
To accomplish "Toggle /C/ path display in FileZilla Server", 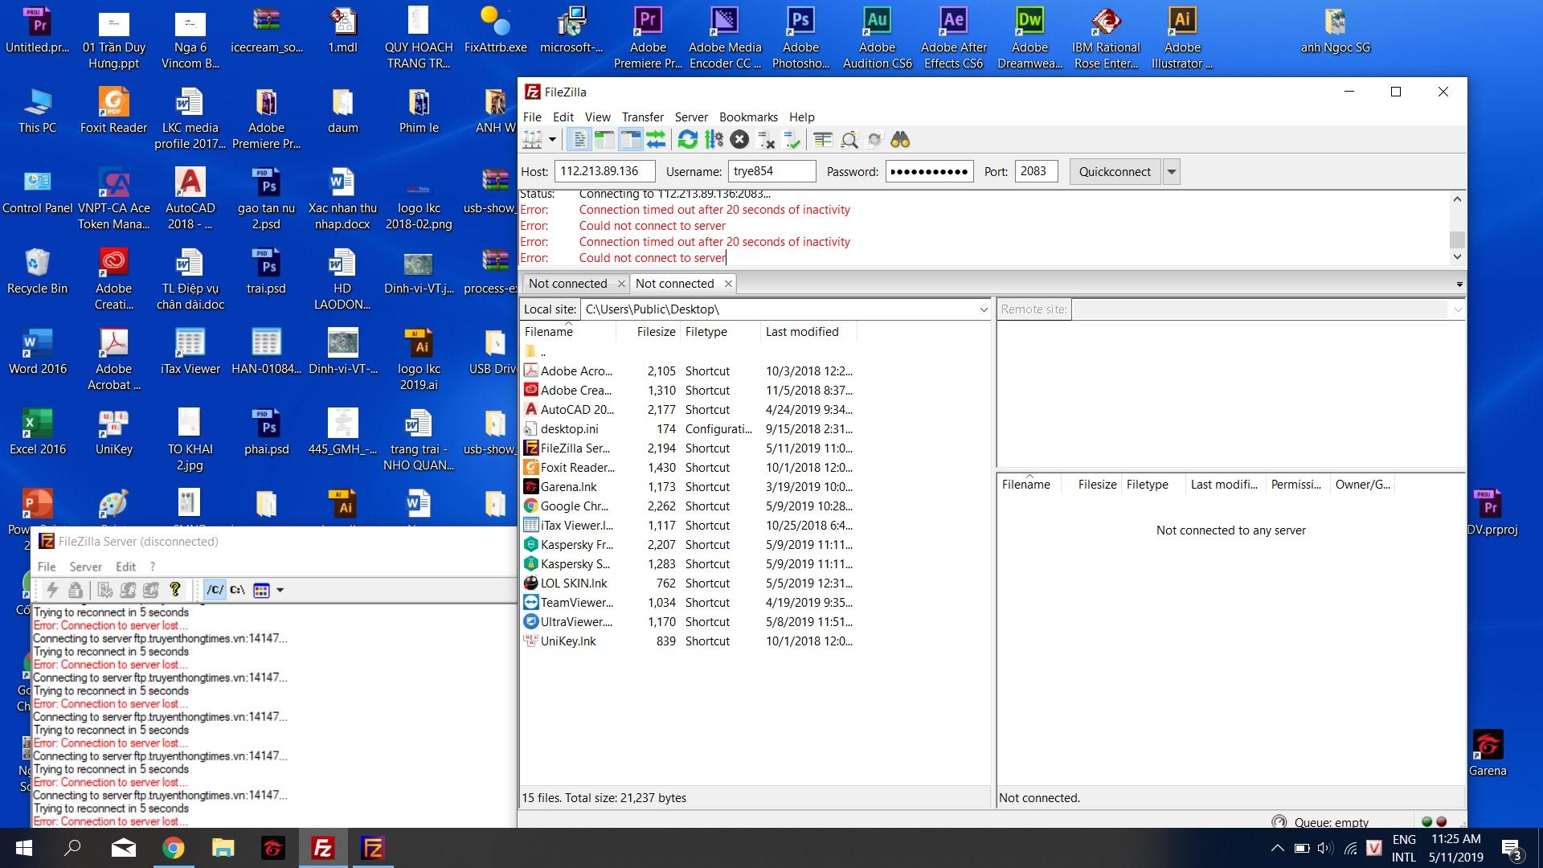I will (x=215, y=590).
